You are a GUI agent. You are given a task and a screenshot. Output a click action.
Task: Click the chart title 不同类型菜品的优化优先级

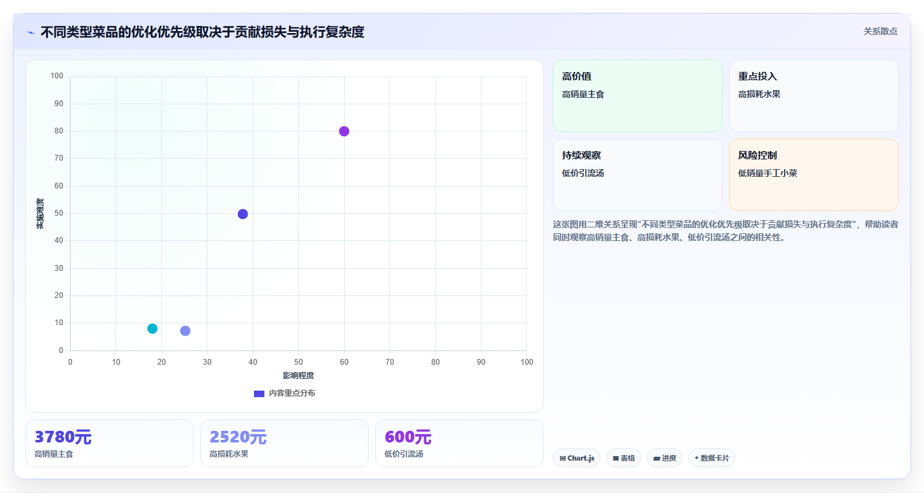coord(202,32)
